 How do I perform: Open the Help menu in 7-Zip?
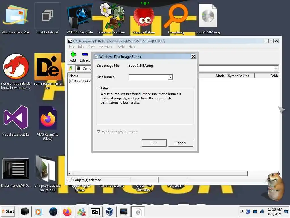pos(132,47)
